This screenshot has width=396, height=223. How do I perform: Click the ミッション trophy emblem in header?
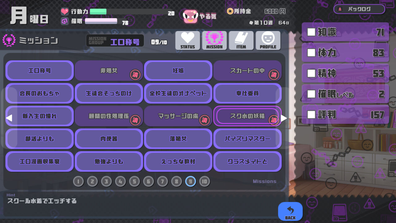9,41
